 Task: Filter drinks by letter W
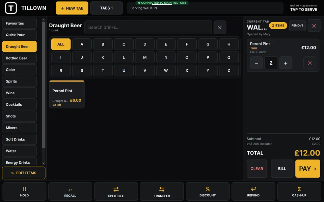point(166,70)
